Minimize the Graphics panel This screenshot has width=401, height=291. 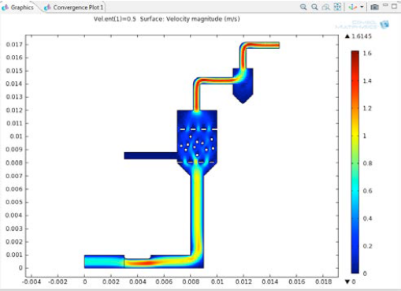click(385, 6)
